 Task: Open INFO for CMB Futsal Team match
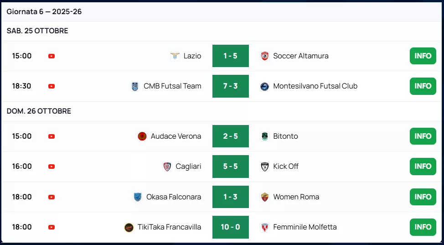click(423, 86)
